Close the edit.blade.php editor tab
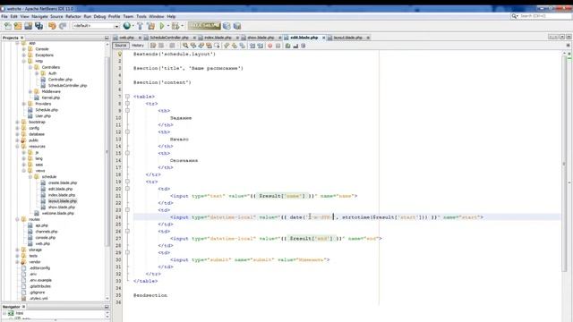The width and height of the screenshot is (573, 322). point(323,38)
